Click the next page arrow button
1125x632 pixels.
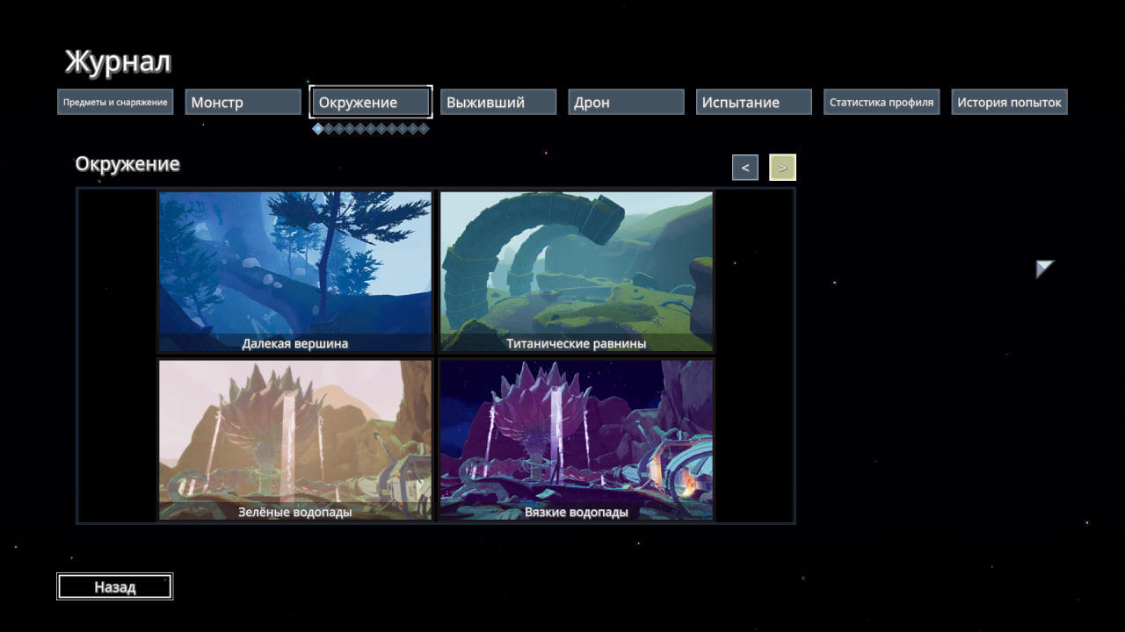(x=782, y=167)
